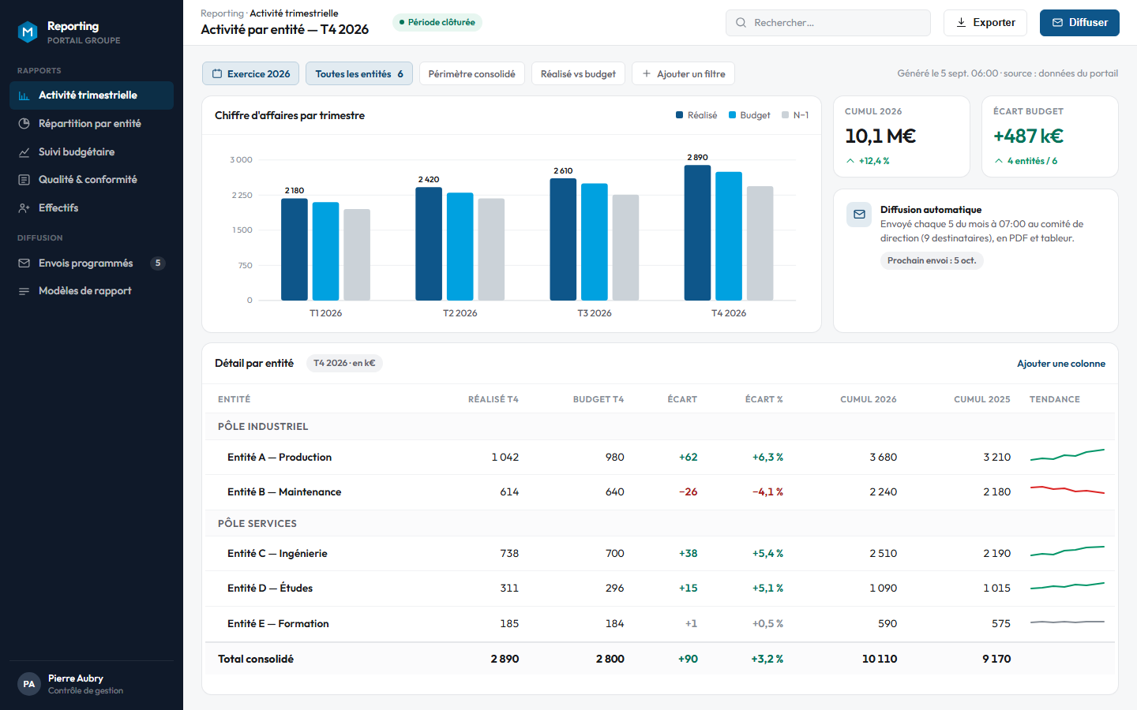
Task: Click the up arrow beside +12,4 %
Action: [850, 161]
